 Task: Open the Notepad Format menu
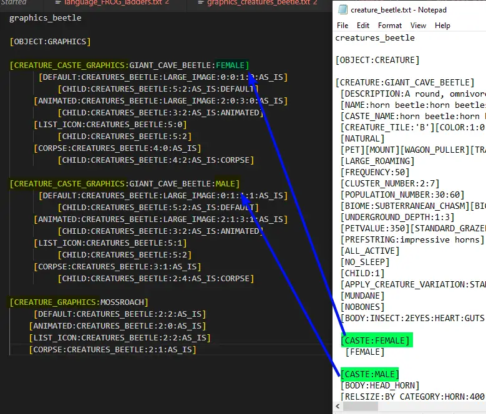389,26
